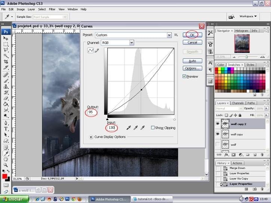Switch to the Channels tab
This screenshot has height=203, width=271.
(238, 103)
